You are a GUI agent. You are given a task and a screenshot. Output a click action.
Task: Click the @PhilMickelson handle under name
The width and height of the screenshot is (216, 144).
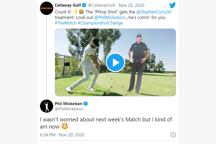[69, 109]
